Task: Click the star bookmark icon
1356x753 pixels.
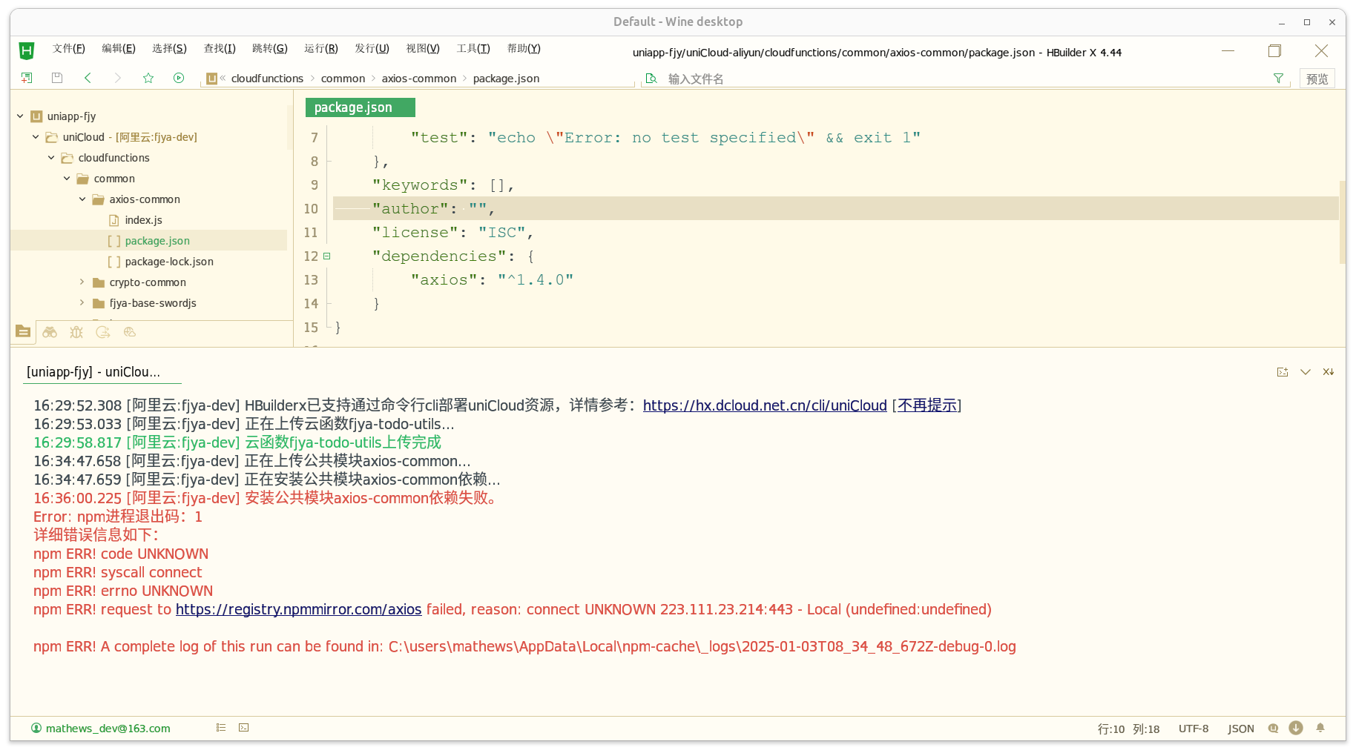Action: [148, 78]
